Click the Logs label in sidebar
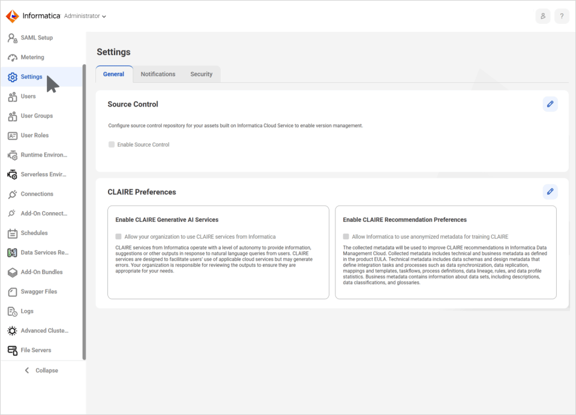 [x=27, y=311]
